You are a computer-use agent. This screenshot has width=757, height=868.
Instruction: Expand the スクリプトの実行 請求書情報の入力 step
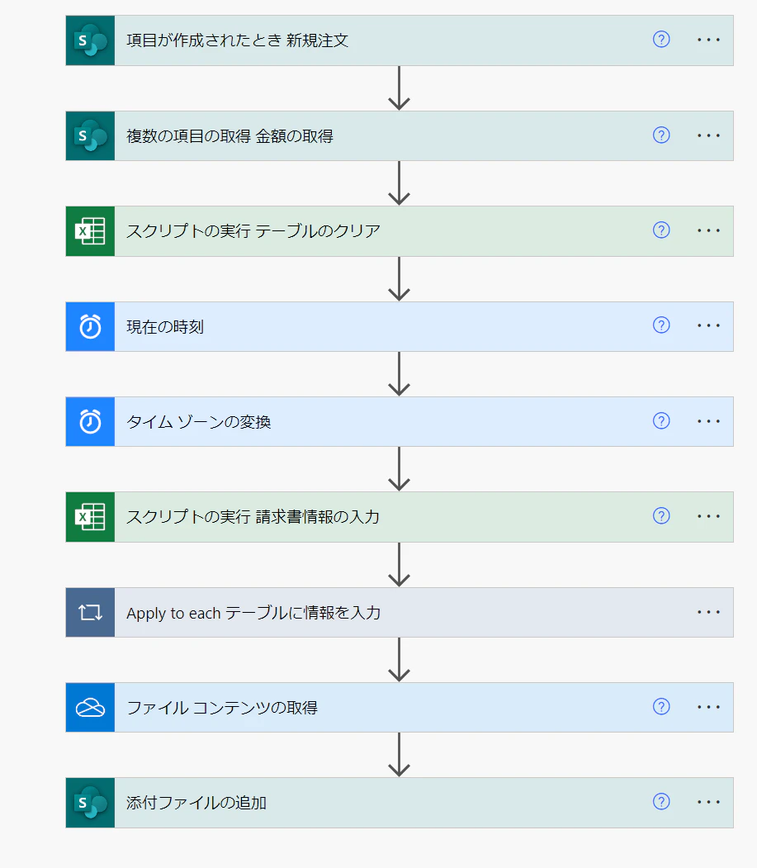400,517
